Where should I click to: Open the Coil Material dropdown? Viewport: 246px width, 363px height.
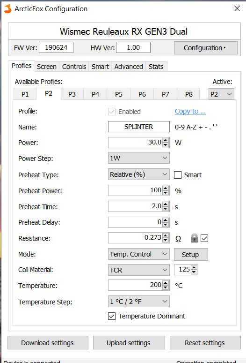tap(139, 270)
